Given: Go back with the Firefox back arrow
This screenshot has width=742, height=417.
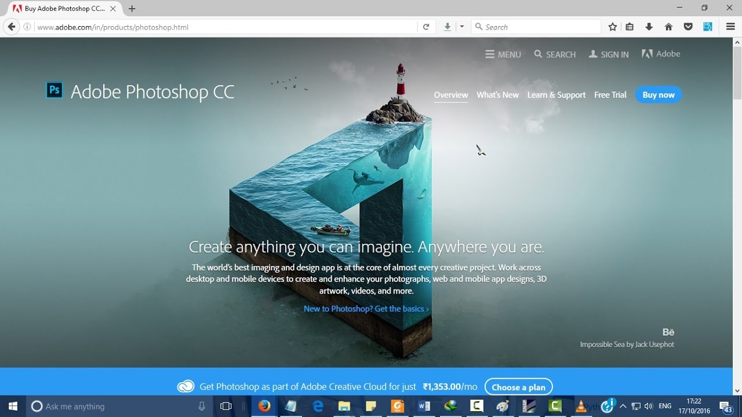Looking at the screenshot, I should point(11,27).
